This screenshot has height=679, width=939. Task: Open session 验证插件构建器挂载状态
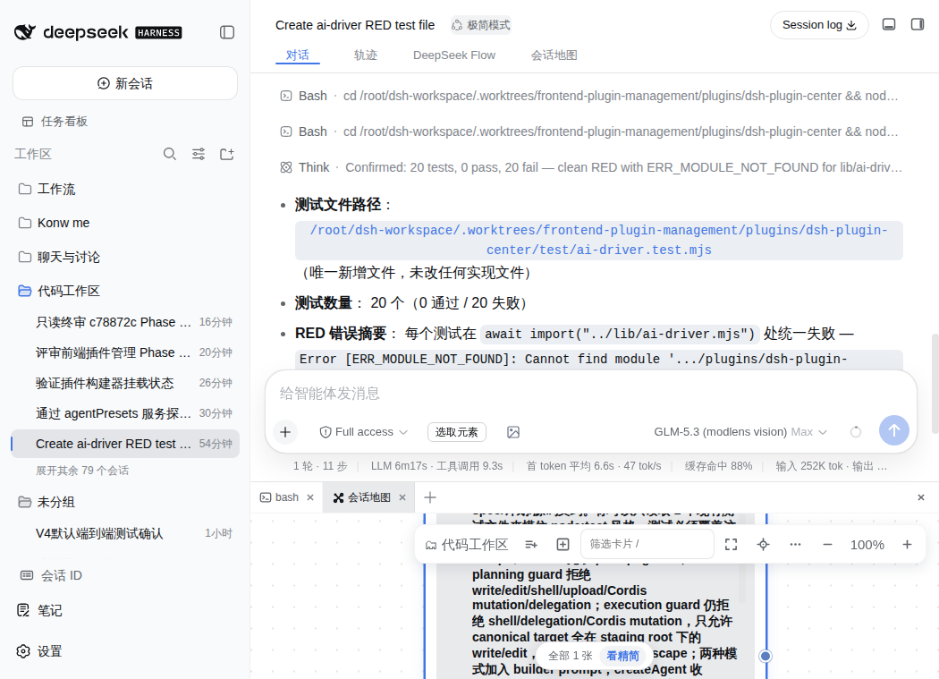tap(125, 383)
